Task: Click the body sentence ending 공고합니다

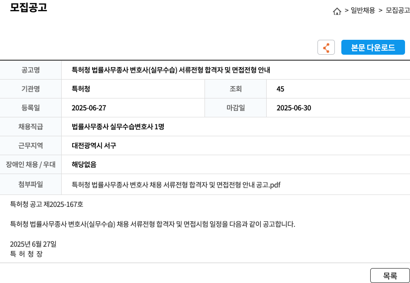Action: [152, 224]
